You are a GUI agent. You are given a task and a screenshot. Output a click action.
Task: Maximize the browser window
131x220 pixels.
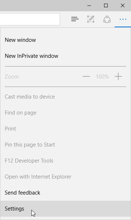[x=106, y=5]
